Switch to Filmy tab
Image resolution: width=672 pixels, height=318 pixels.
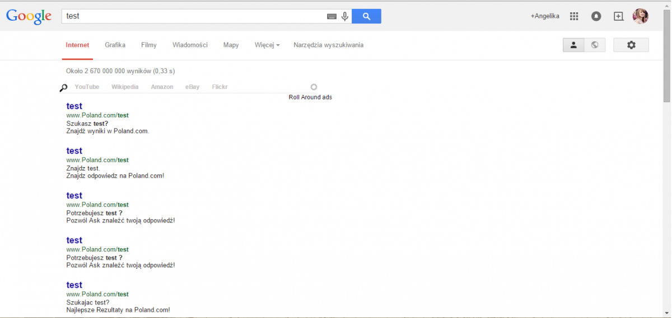[x=149, y=45]
